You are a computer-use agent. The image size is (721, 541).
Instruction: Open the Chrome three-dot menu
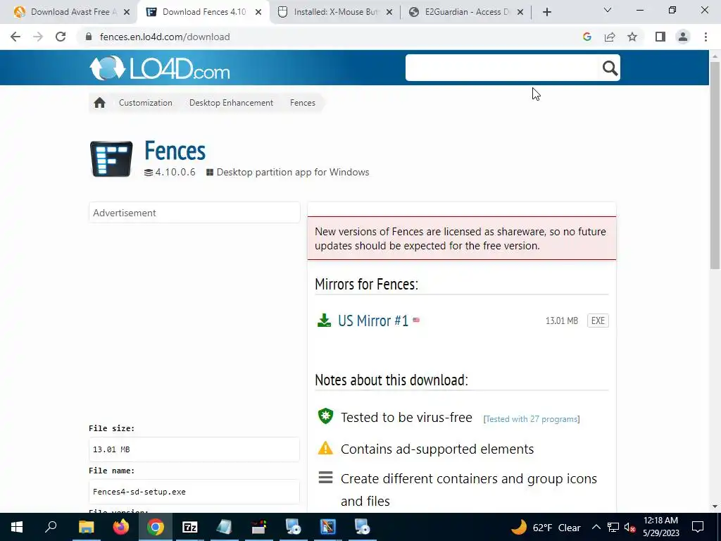click(x=706, y=37)
